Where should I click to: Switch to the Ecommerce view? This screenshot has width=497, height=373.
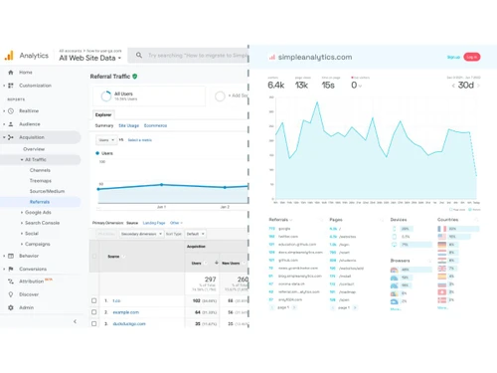coord(155,125)
